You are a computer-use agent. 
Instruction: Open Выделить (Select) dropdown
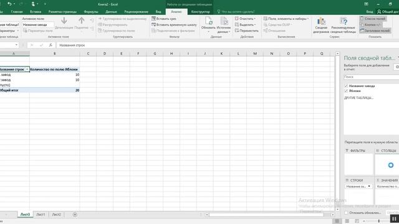click(x=245, y=25)
